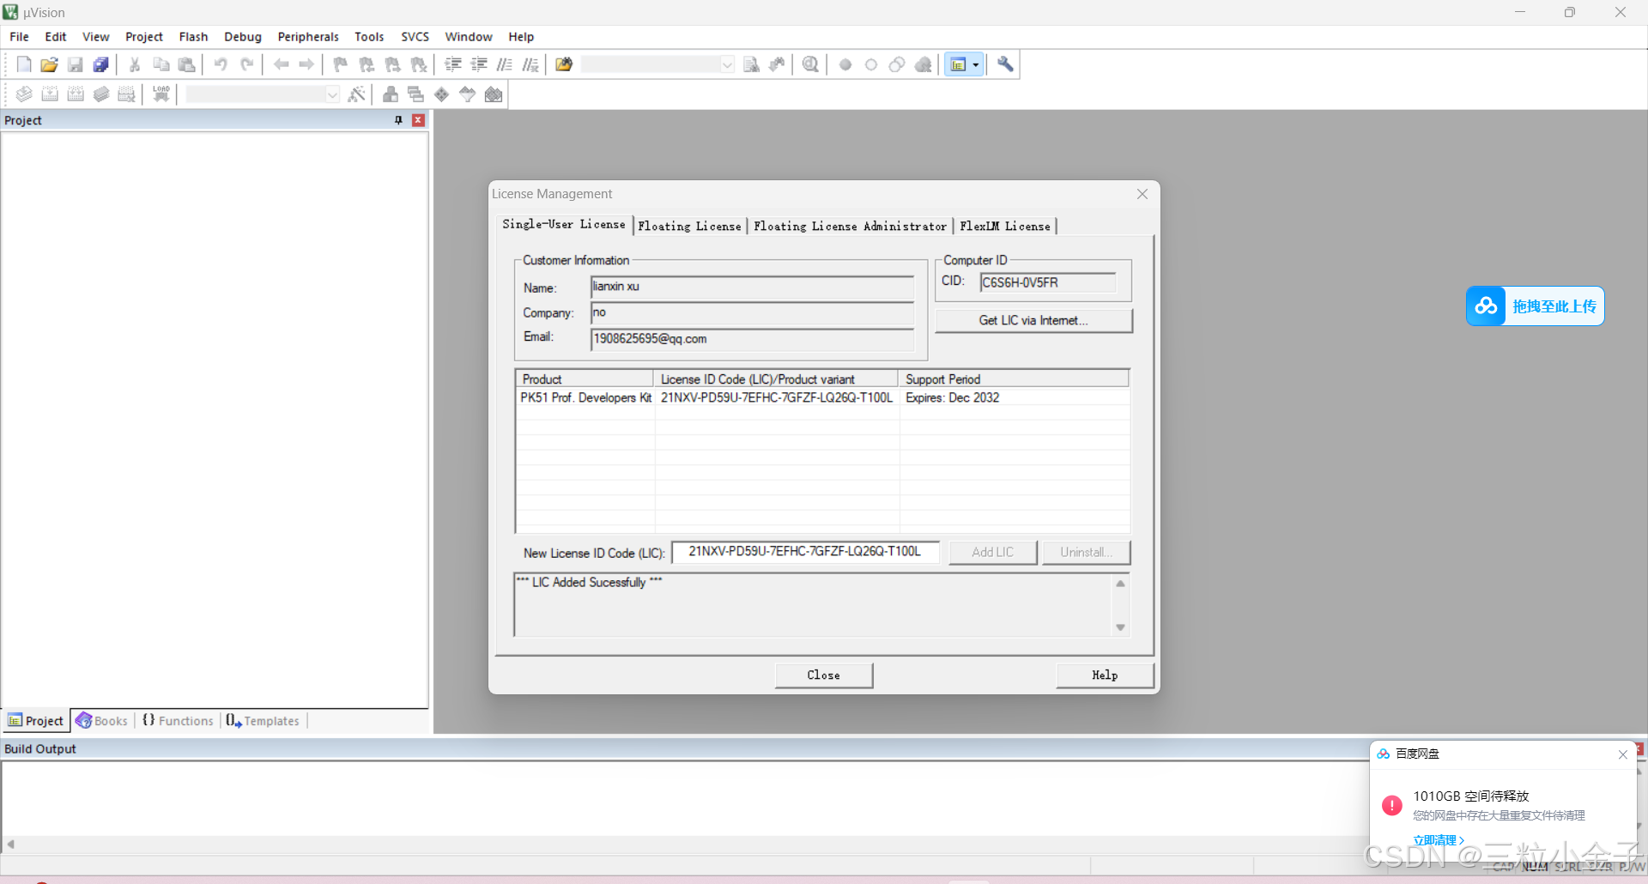Click the CID field value
The image size is (1648, 884).
click(1047, 282)
